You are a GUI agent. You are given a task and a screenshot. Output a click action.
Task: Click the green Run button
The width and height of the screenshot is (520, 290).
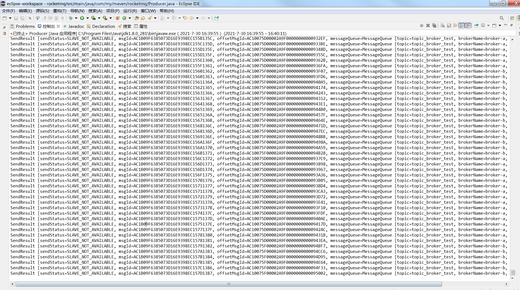tap(82, 18)
